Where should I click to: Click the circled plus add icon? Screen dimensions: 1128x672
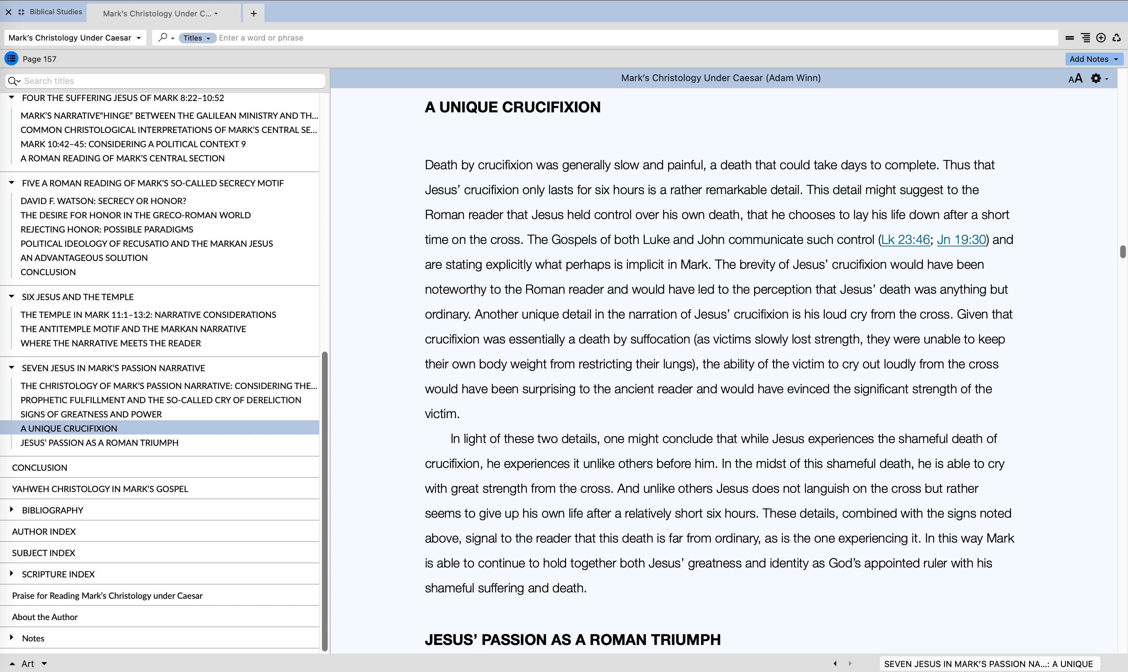pyautogui.click(x=1101, y=38)
